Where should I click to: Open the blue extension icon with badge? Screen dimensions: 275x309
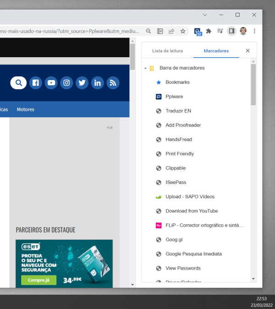198,32
